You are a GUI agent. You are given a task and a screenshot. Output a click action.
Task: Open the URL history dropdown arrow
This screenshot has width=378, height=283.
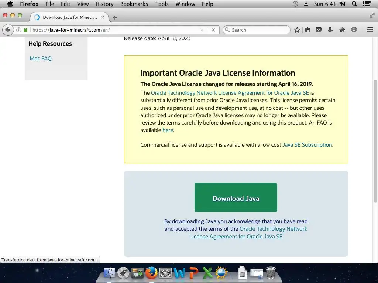(x=202, y=30)
